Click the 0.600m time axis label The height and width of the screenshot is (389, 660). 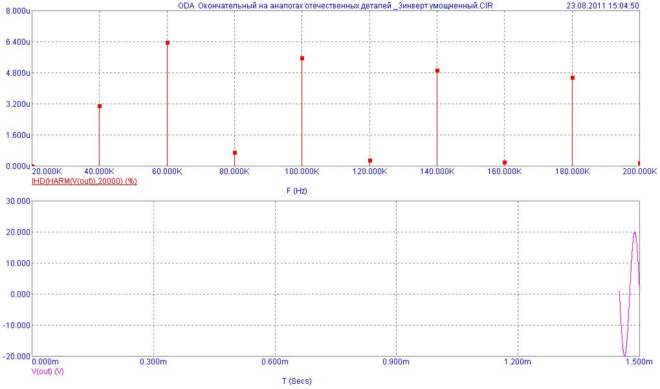point(275,362)
